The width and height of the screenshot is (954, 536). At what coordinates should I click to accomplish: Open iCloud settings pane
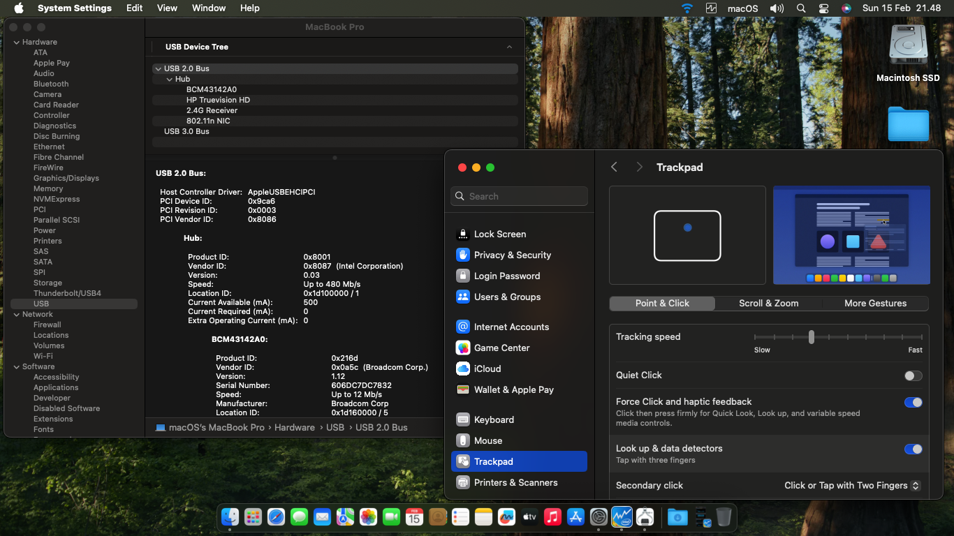point(519,368)
